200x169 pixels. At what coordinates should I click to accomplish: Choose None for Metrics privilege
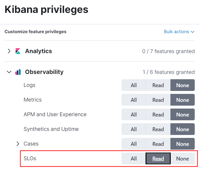tap(182, 100)
